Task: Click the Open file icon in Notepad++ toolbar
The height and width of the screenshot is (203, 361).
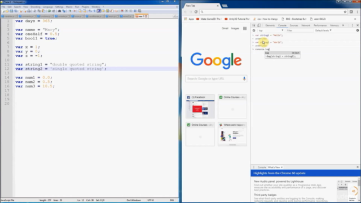Action: click(7, 11)
